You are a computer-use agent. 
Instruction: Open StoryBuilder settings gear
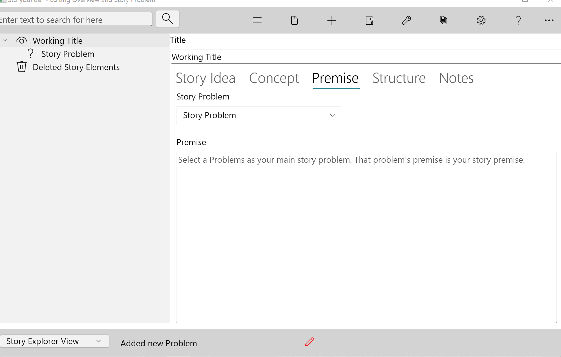pyautogui.click(x=481, y=20)
